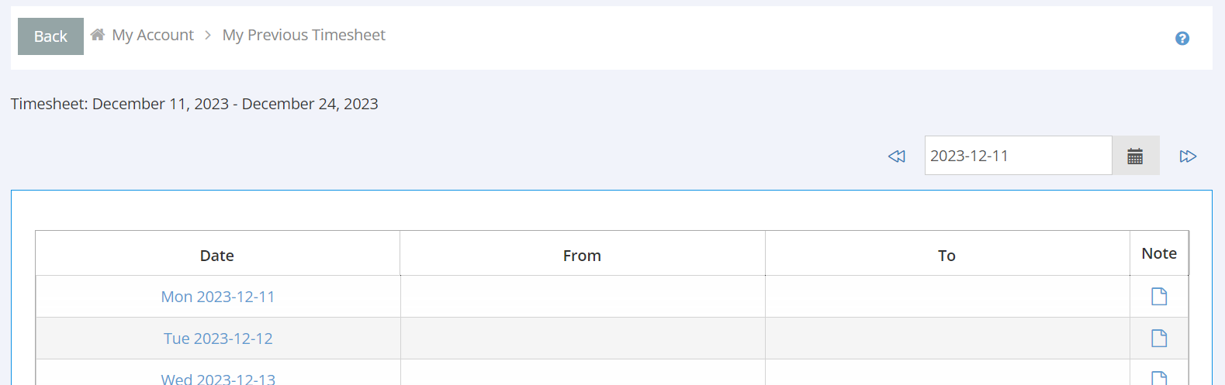Click the home icon in breadcrumb

98,35
